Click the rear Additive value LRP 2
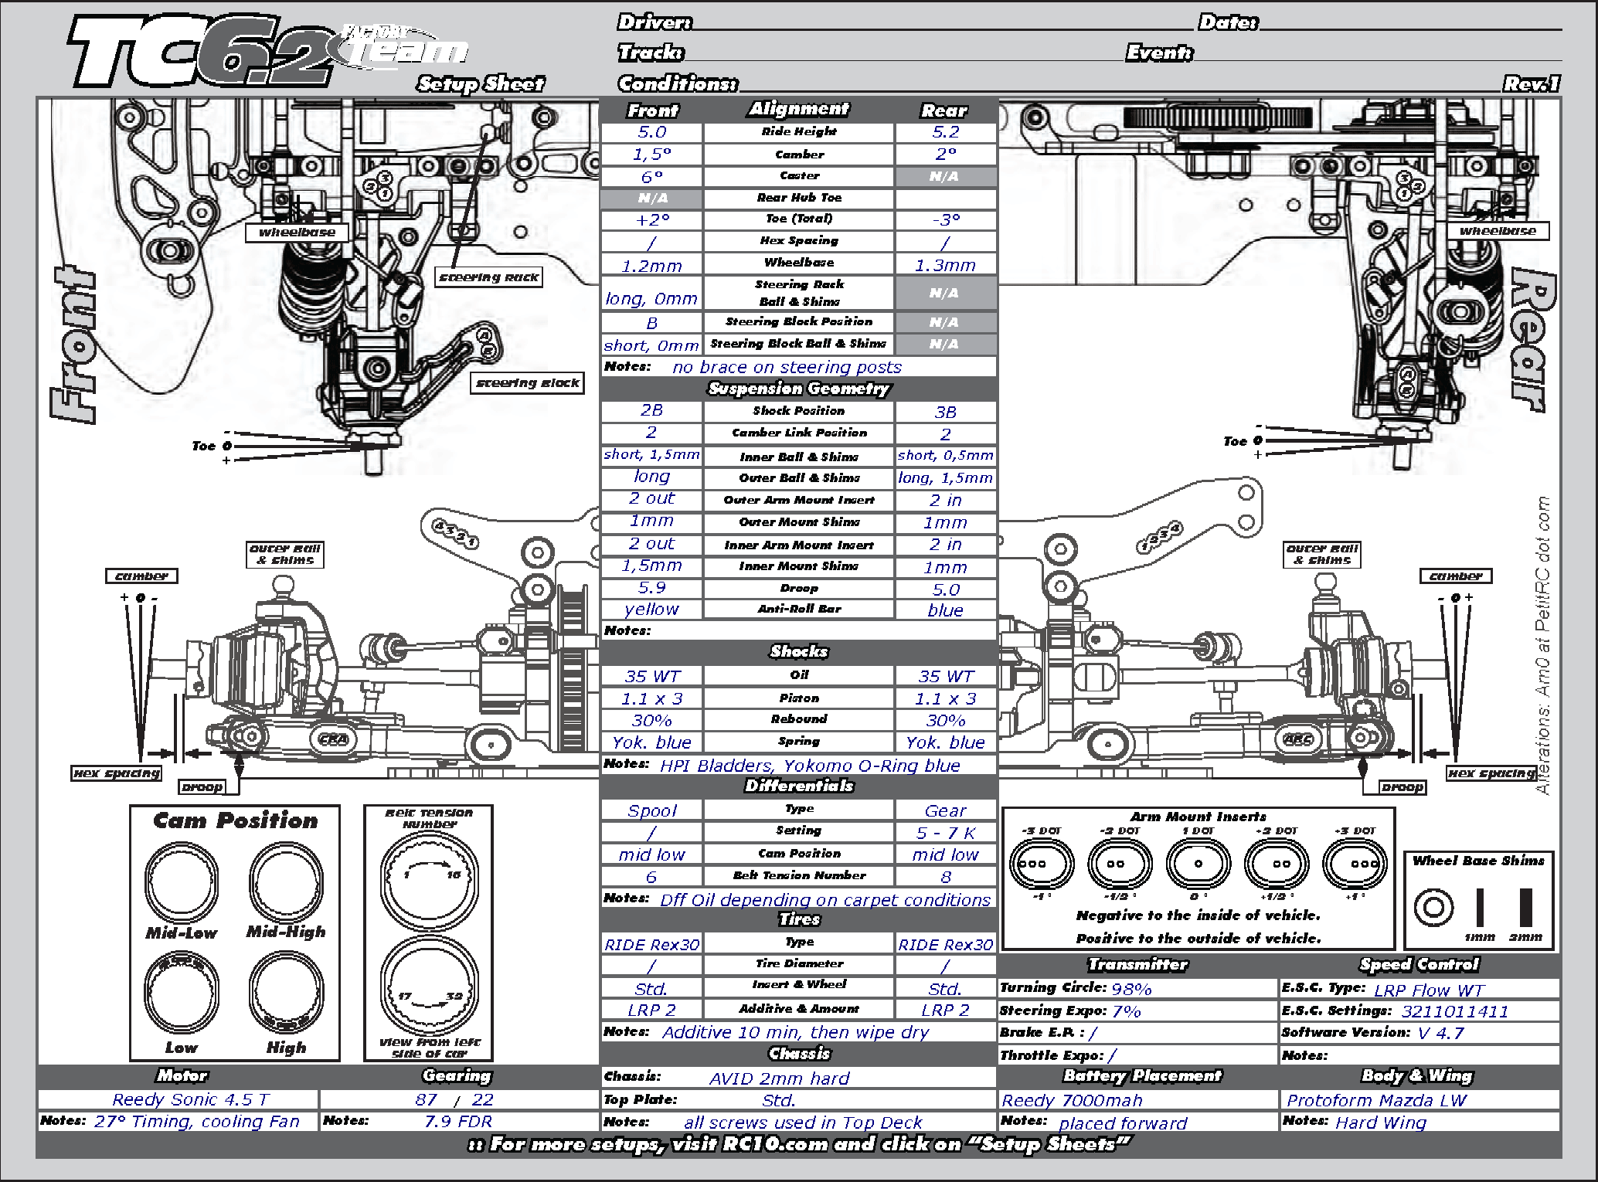The image size is (1598, 1182). [x=946, y=1010]
